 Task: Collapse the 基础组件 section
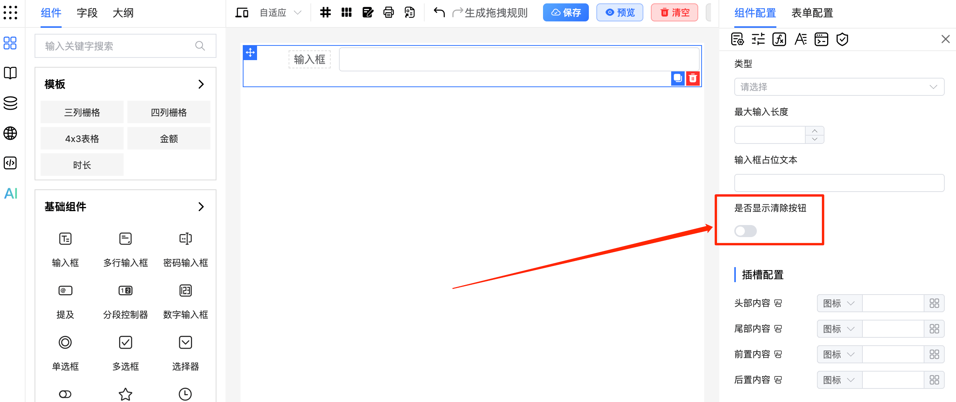[201, 207]
